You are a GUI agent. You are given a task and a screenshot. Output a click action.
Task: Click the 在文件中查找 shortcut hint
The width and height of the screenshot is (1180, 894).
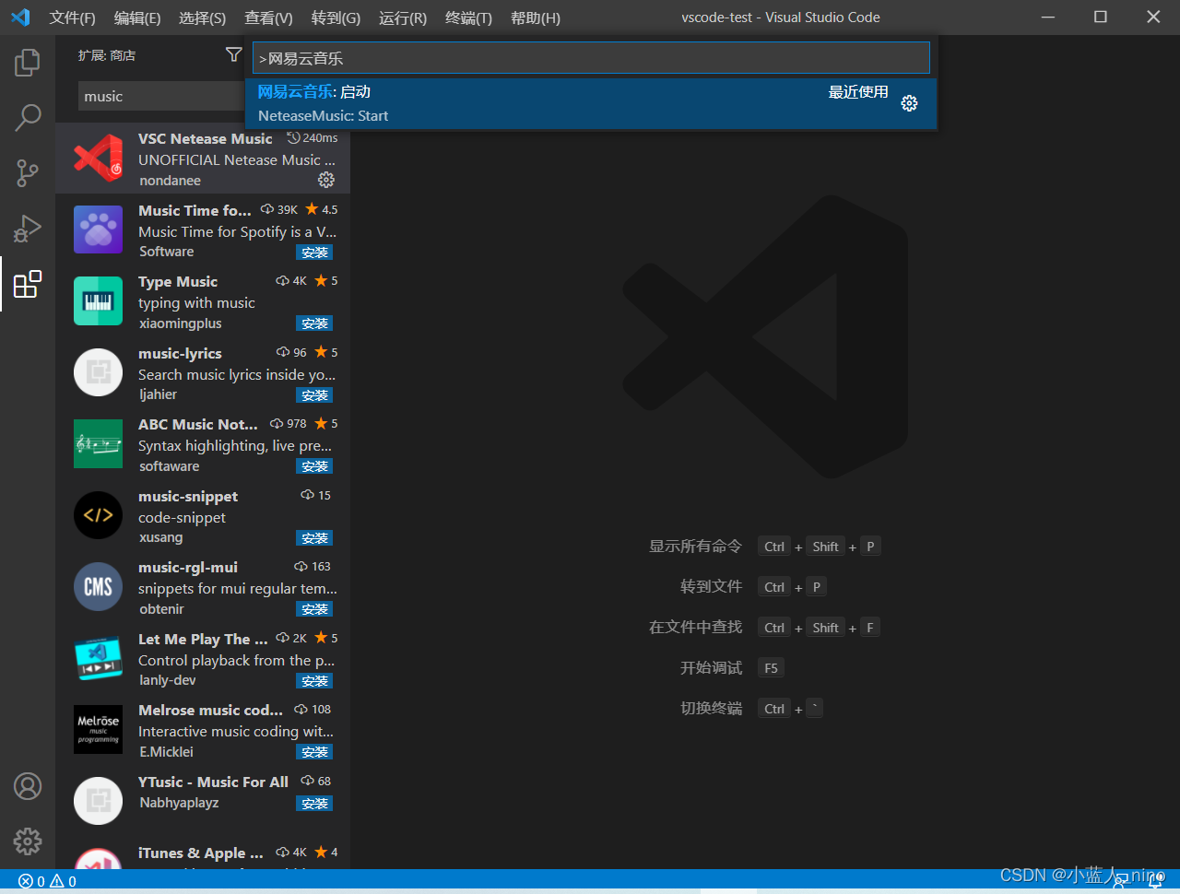point(695,628)
